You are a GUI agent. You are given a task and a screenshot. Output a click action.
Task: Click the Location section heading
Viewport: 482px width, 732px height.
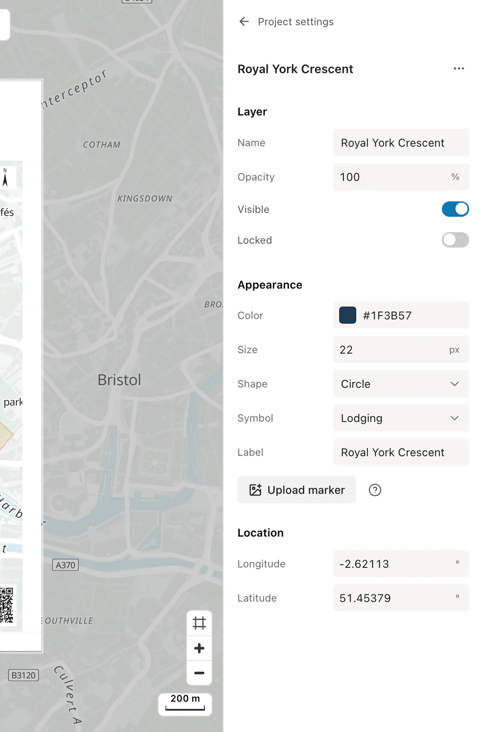(x=260, y=532)
